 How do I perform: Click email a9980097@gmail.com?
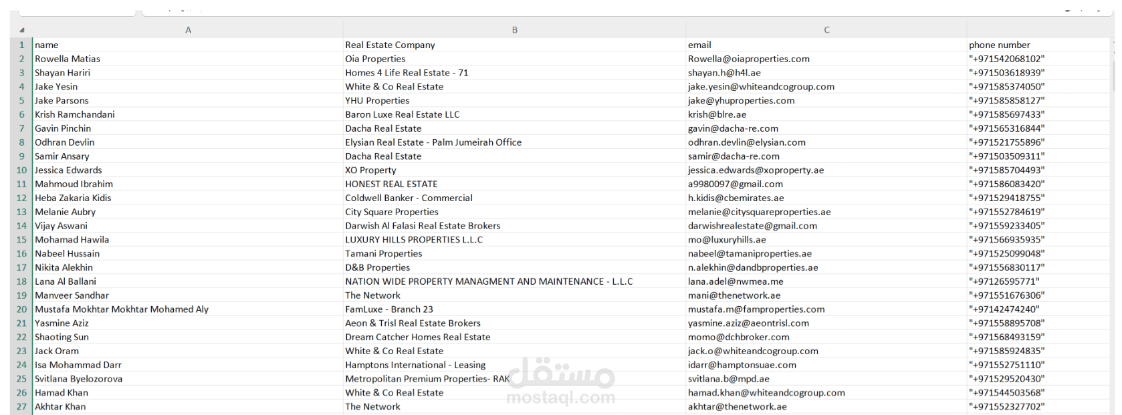(x=826, y=184)
